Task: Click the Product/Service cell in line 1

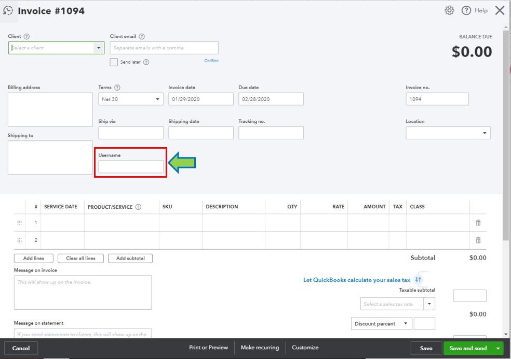Action: click(122, 223)
